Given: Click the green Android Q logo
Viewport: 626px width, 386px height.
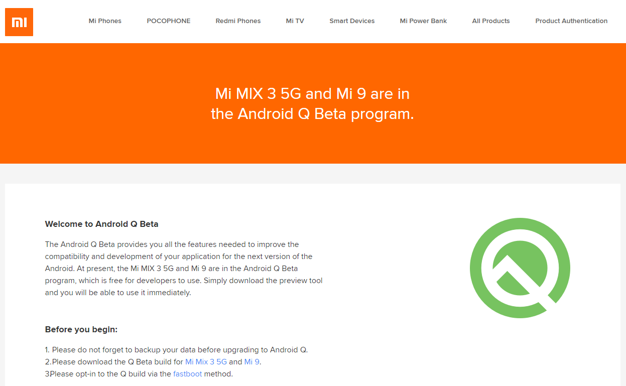Looking at the screenshot, I should pos(520,268).
